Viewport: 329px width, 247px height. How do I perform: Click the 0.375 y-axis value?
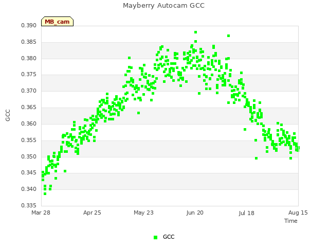pos(29,75)
